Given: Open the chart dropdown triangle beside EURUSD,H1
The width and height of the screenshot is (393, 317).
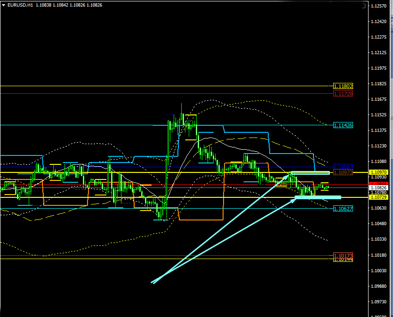Looking at the screenshot, I should [x=3, y=5].
